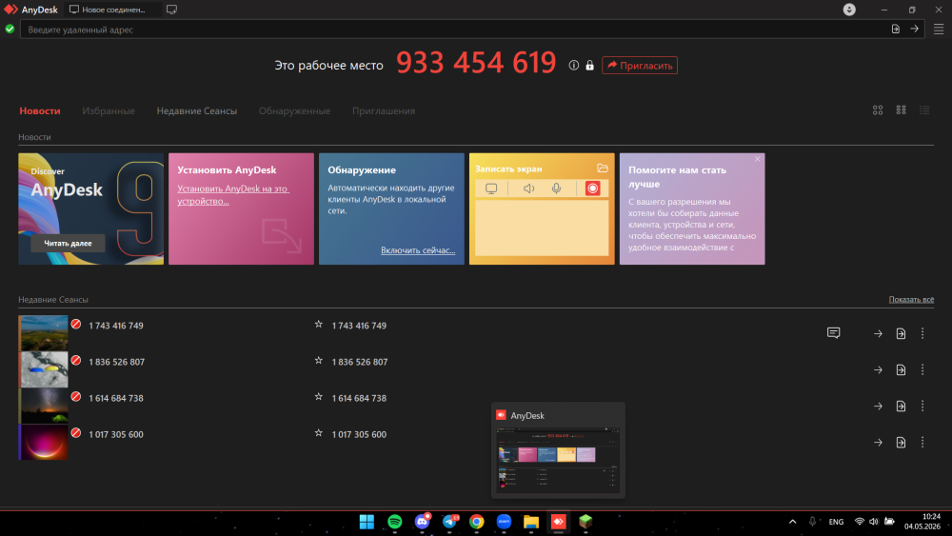Favorite session 1 017 305 600 with star
The height and width of the screenshot is (536, 952).
tap(318, 433)
